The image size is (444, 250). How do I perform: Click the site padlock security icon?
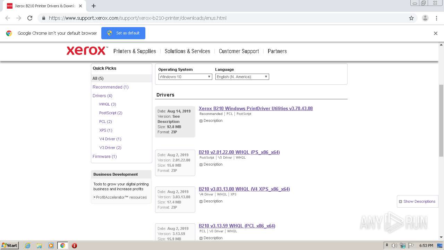tap(43, 18)
